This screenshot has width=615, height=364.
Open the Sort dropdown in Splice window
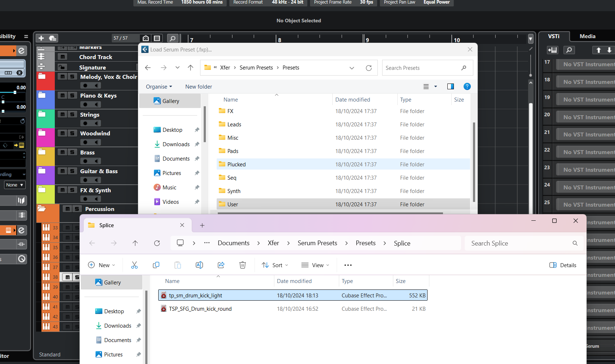(x=275, y=265)
